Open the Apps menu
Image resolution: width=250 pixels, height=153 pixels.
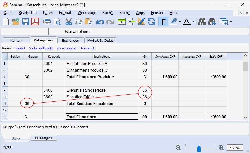click(140, 13)
